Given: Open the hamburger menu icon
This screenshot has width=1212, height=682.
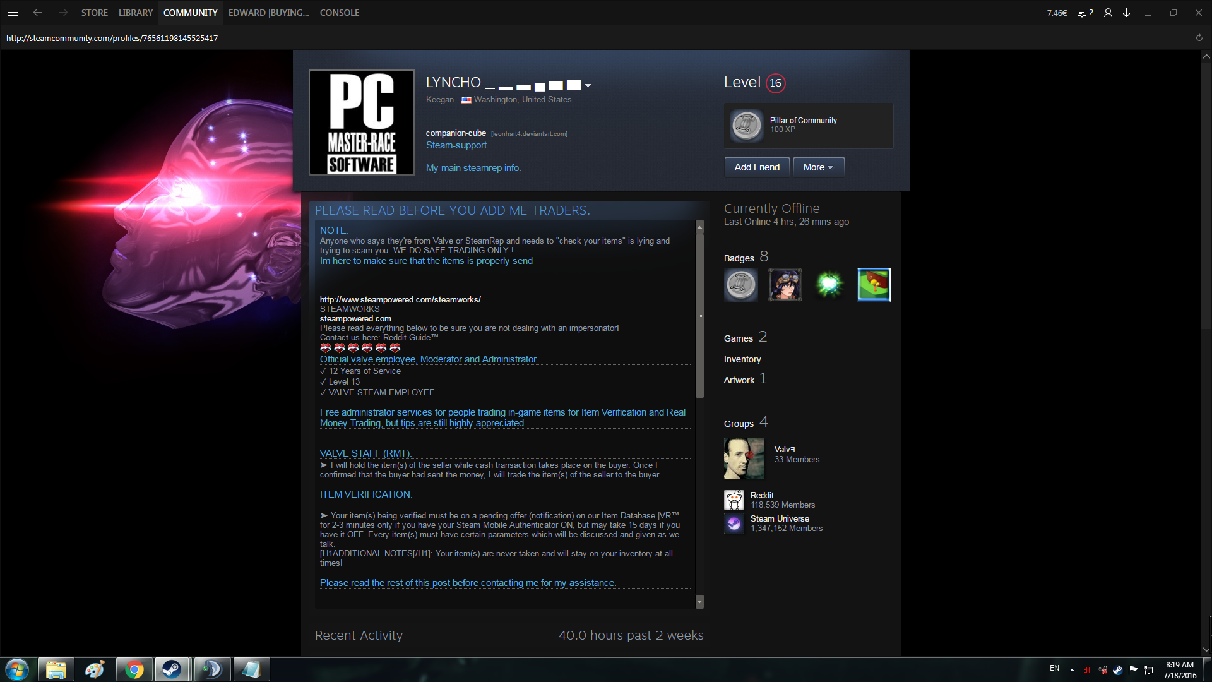Looking at the screenshot, I should 12,13.
